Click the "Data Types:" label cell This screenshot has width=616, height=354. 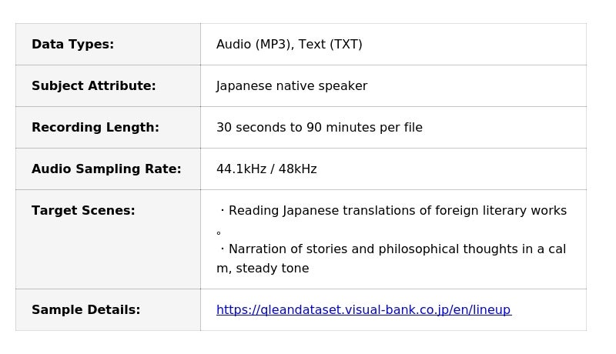pyautogui.click(x=72, y=45)
